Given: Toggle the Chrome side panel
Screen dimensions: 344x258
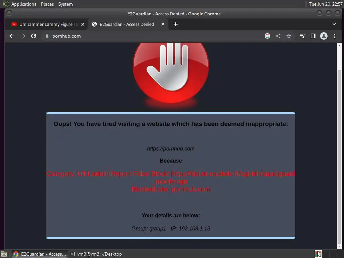Looking at the screenshot, I should click(x=313, y=36).
